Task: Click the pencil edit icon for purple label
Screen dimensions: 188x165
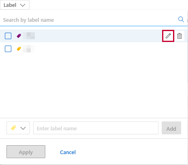Action: pos(168,36)
